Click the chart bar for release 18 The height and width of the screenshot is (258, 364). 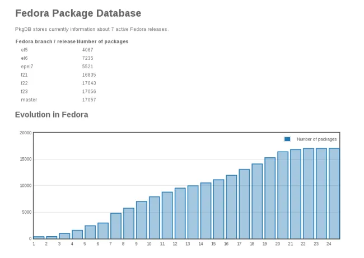[257, 201]
